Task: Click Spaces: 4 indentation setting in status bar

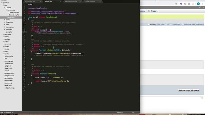Action: 120,112
